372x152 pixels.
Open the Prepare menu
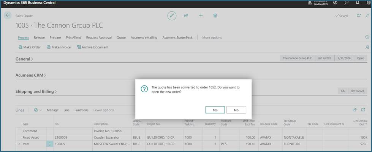click(55, 37)
